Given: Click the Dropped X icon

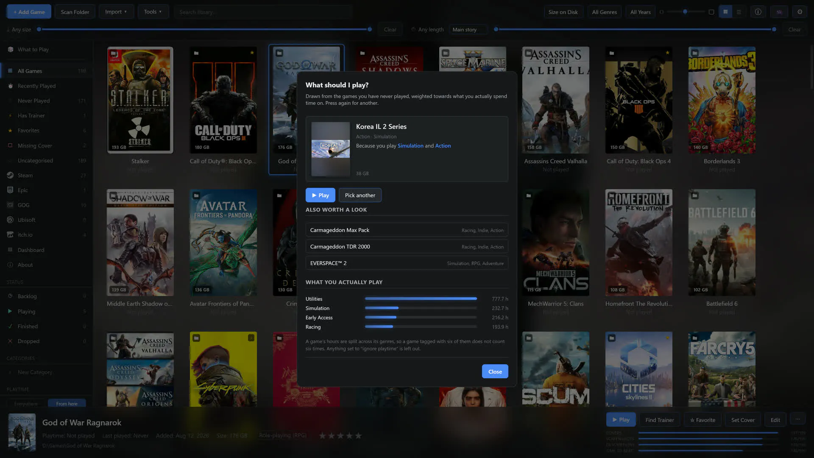Looking at the screenshot, I should point(10,341).
